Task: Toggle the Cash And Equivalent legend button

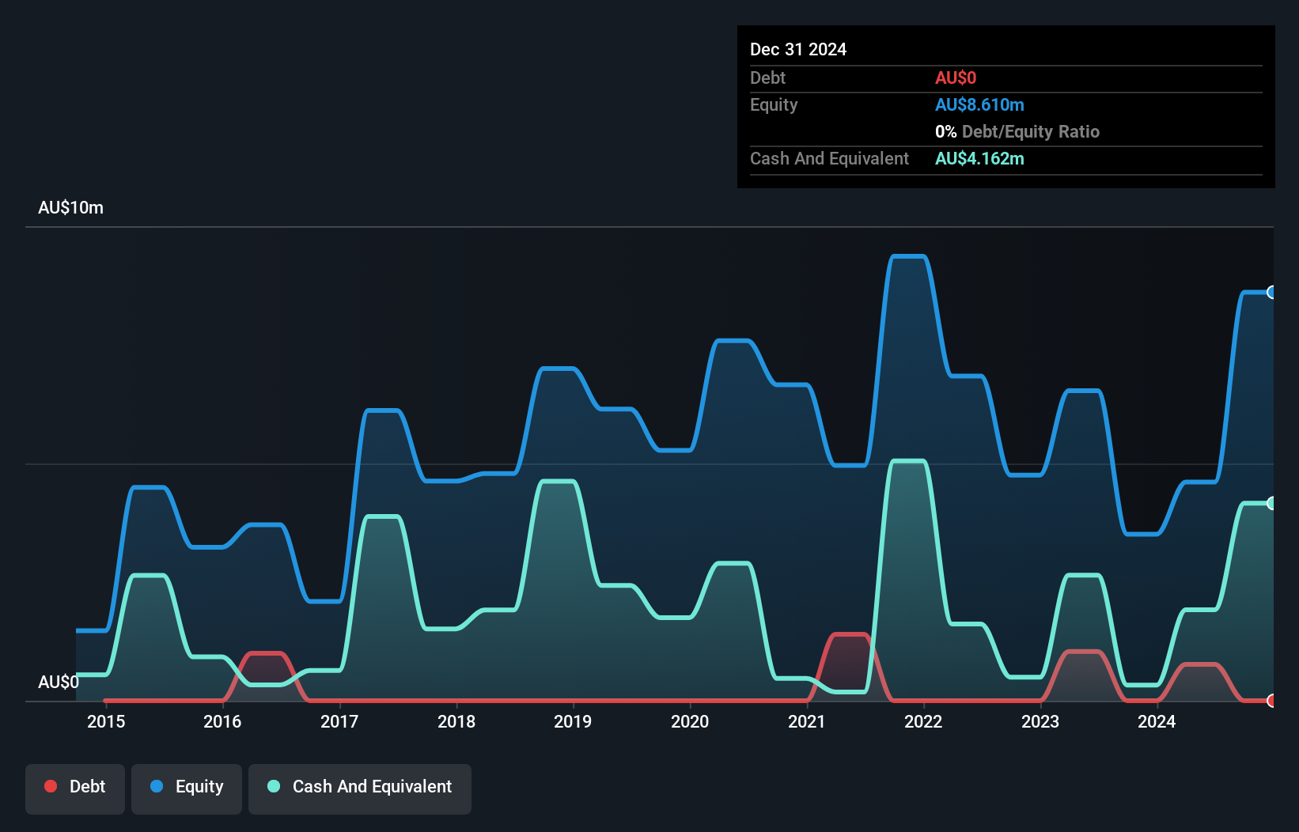Action: (360, 789)
